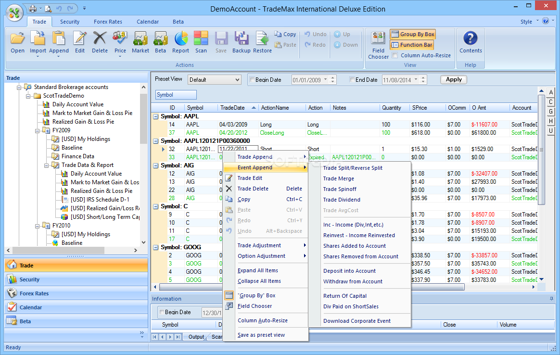
Task: Click the Report pie chart icon
Action: 181,38
